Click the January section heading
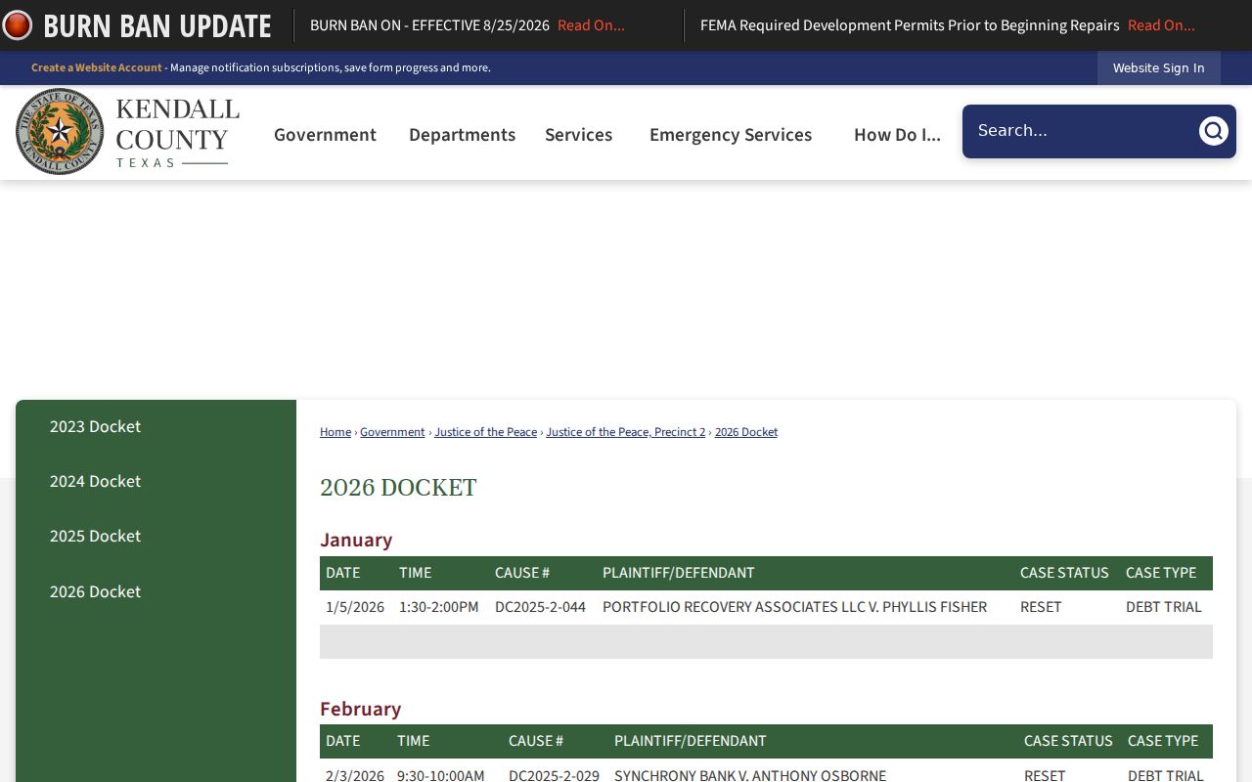Screen dimensions: 1252x782 click(x=356, y=540)
